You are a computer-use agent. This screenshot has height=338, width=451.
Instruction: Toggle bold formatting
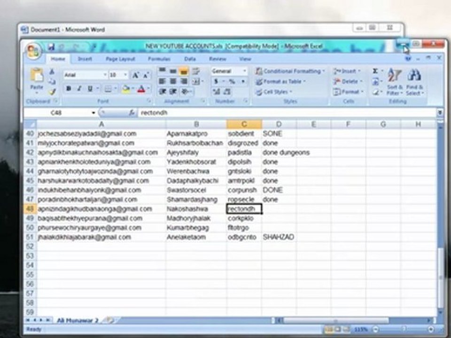pos(69,89)
